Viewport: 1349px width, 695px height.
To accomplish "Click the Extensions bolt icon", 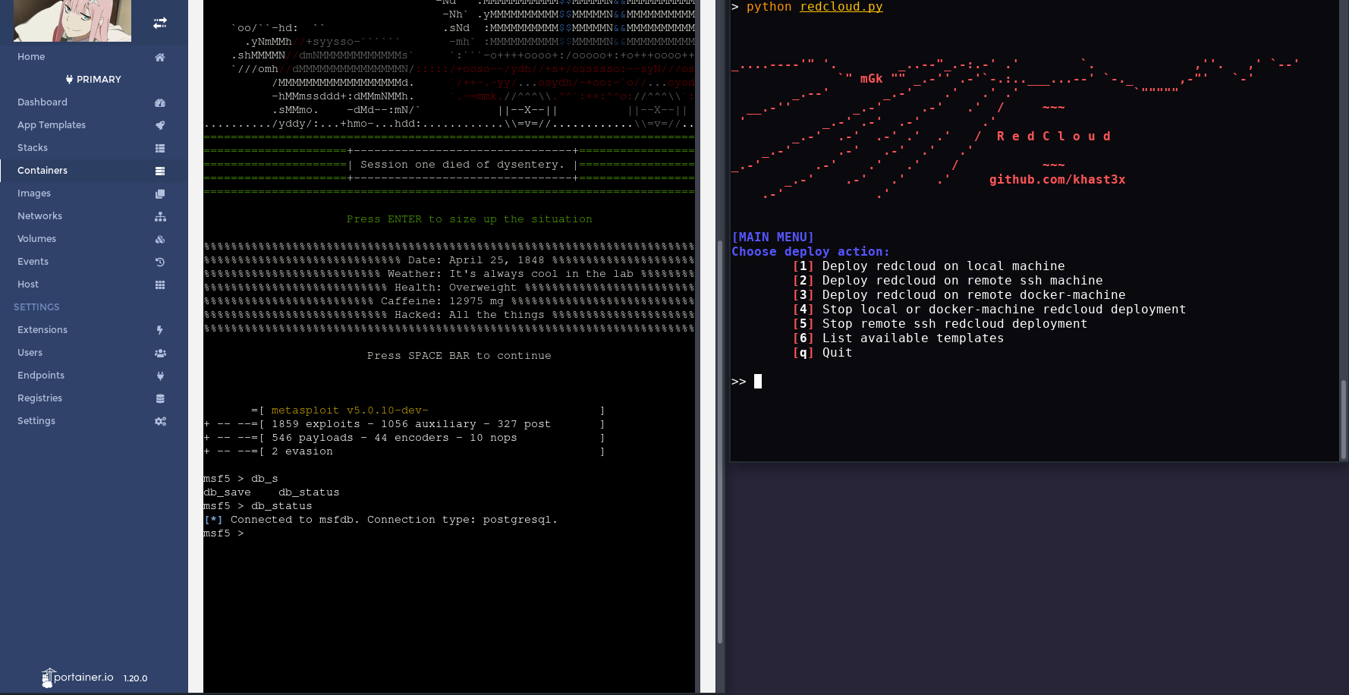I will click(x=160, y=330).
